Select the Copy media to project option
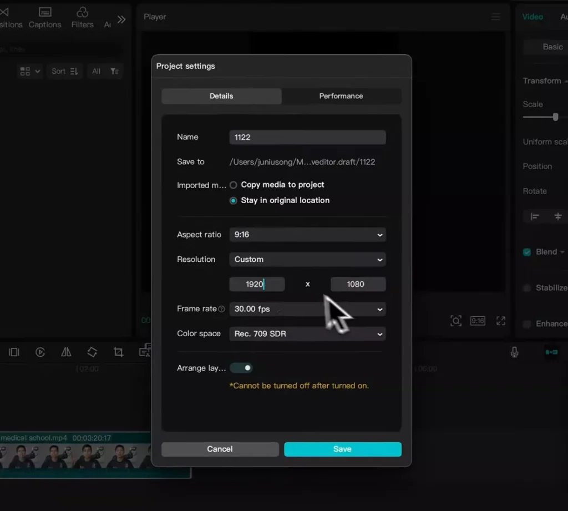568x511 pixels. [233, 185]
